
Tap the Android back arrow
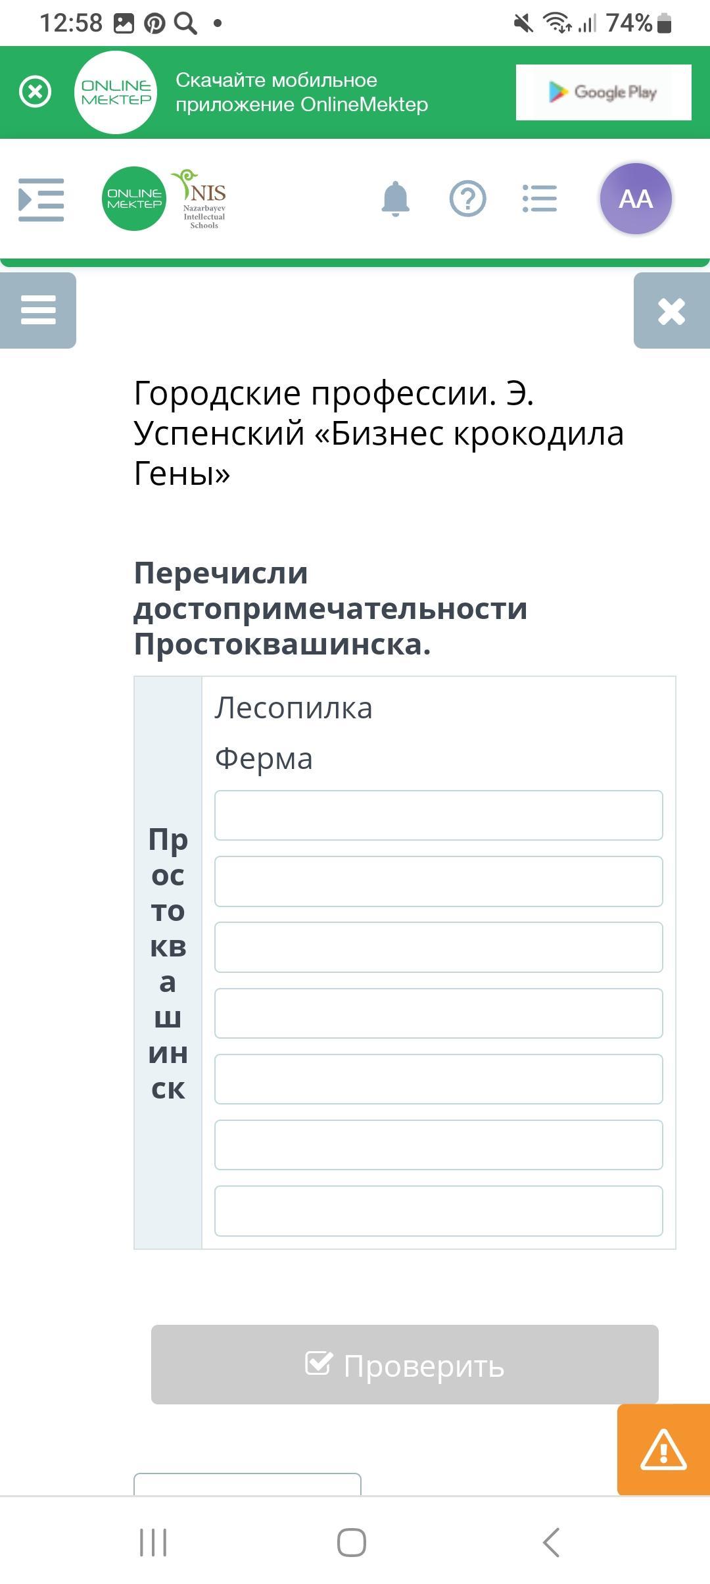pos(551,1542)
